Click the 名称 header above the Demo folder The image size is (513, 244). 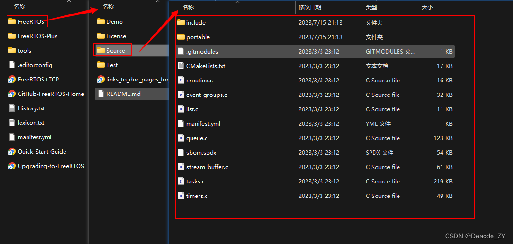tap(108, 6)
